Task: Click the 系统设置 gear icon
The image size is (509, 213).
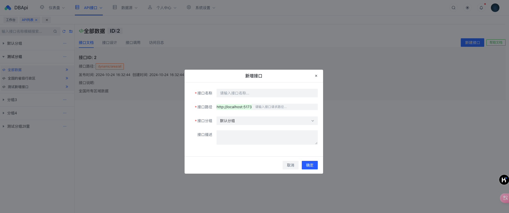Action: (x=189, y=7)
